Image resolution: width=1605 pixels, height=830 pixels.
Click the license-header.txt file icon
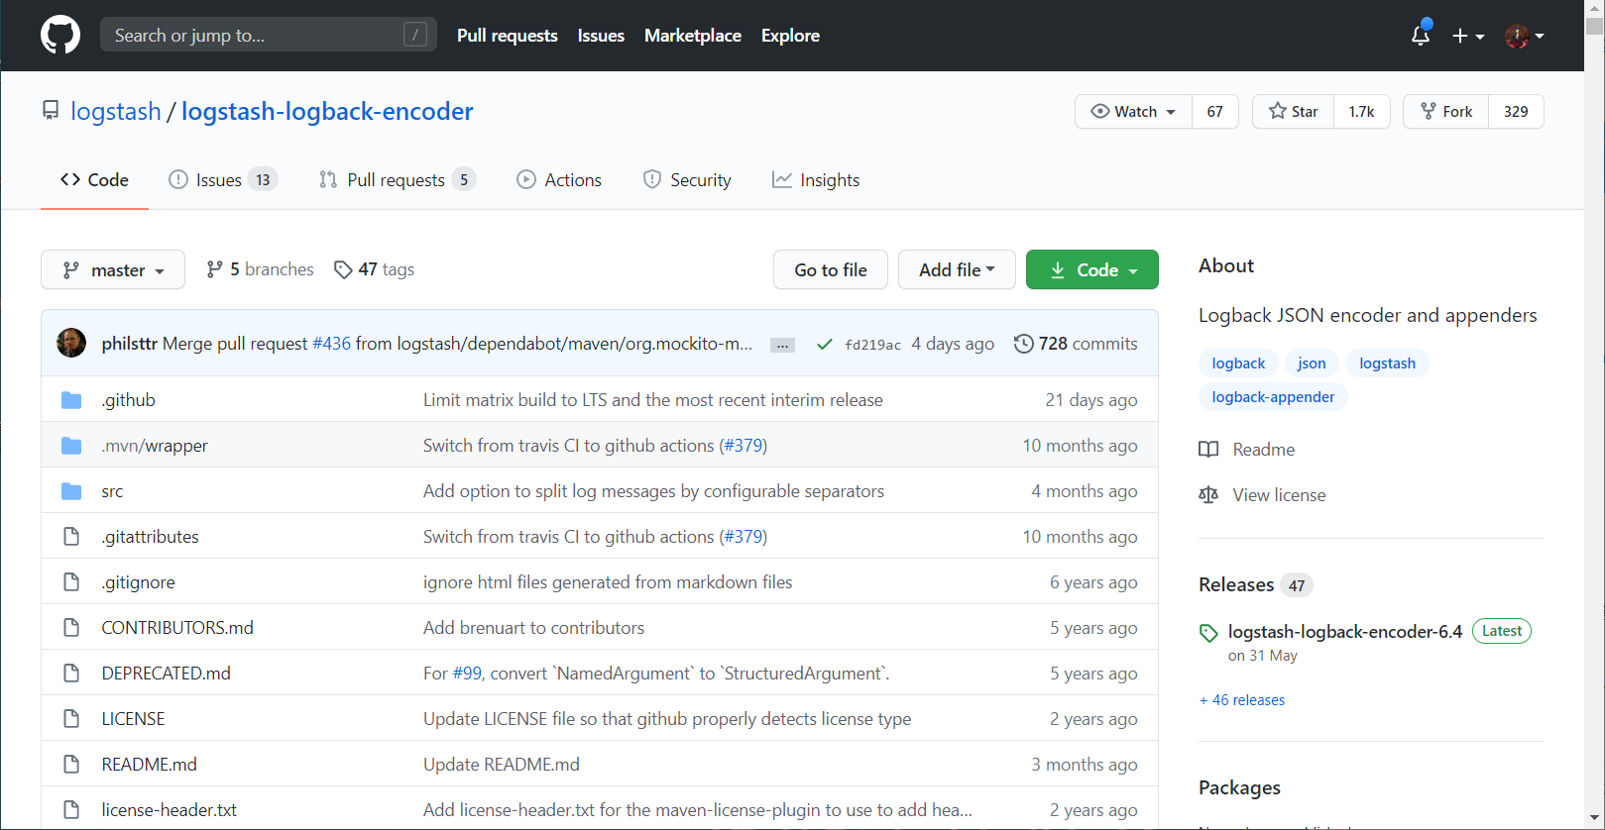tap(71, 810)
